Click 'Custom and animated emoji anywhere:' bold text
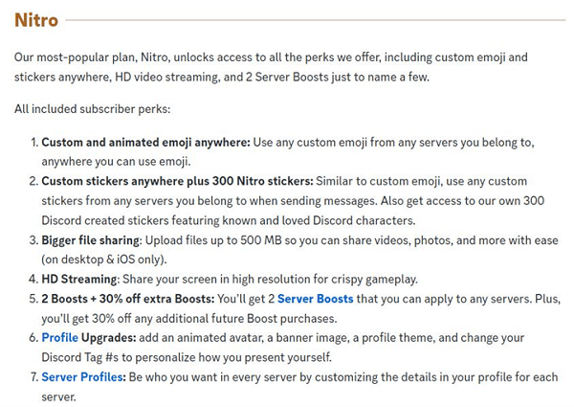Image resolution: width=574 pixels, height=407 pixels. pos(145,142)
